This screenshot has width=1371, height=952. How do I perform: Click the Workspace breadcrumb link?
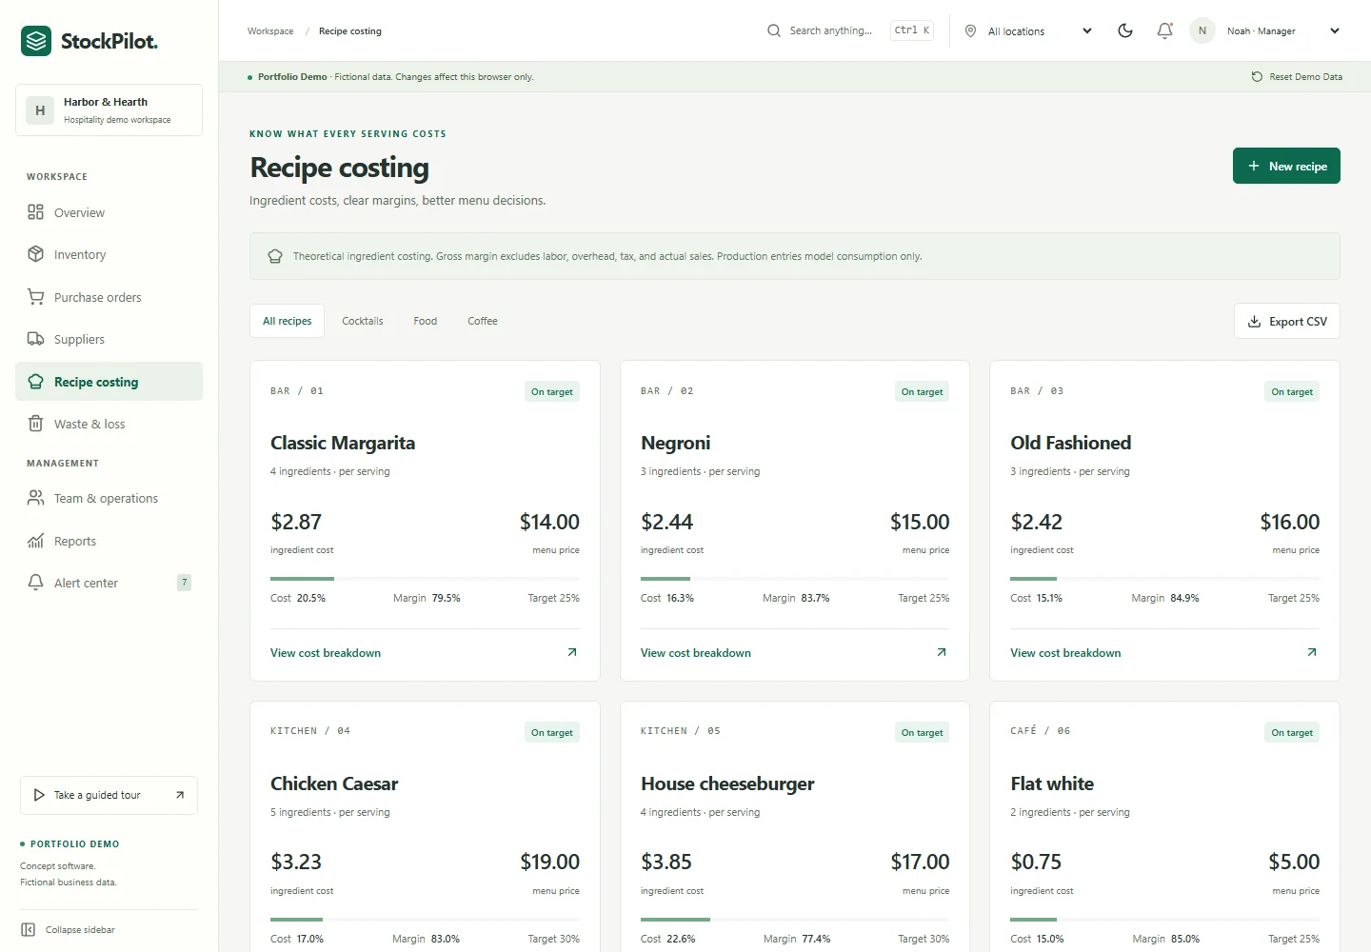tap(270, 30)
